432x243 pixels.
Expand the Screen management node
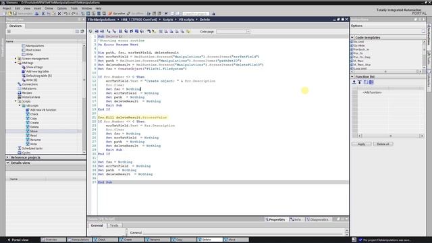coord(16,59)
